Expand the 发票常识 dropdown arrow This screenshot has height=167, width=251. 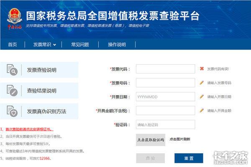pos(54,45)
